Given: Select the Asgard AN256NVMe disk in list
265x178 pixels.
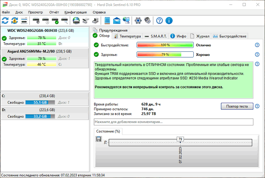Looking at the screenshot, I should pos(34,51).
